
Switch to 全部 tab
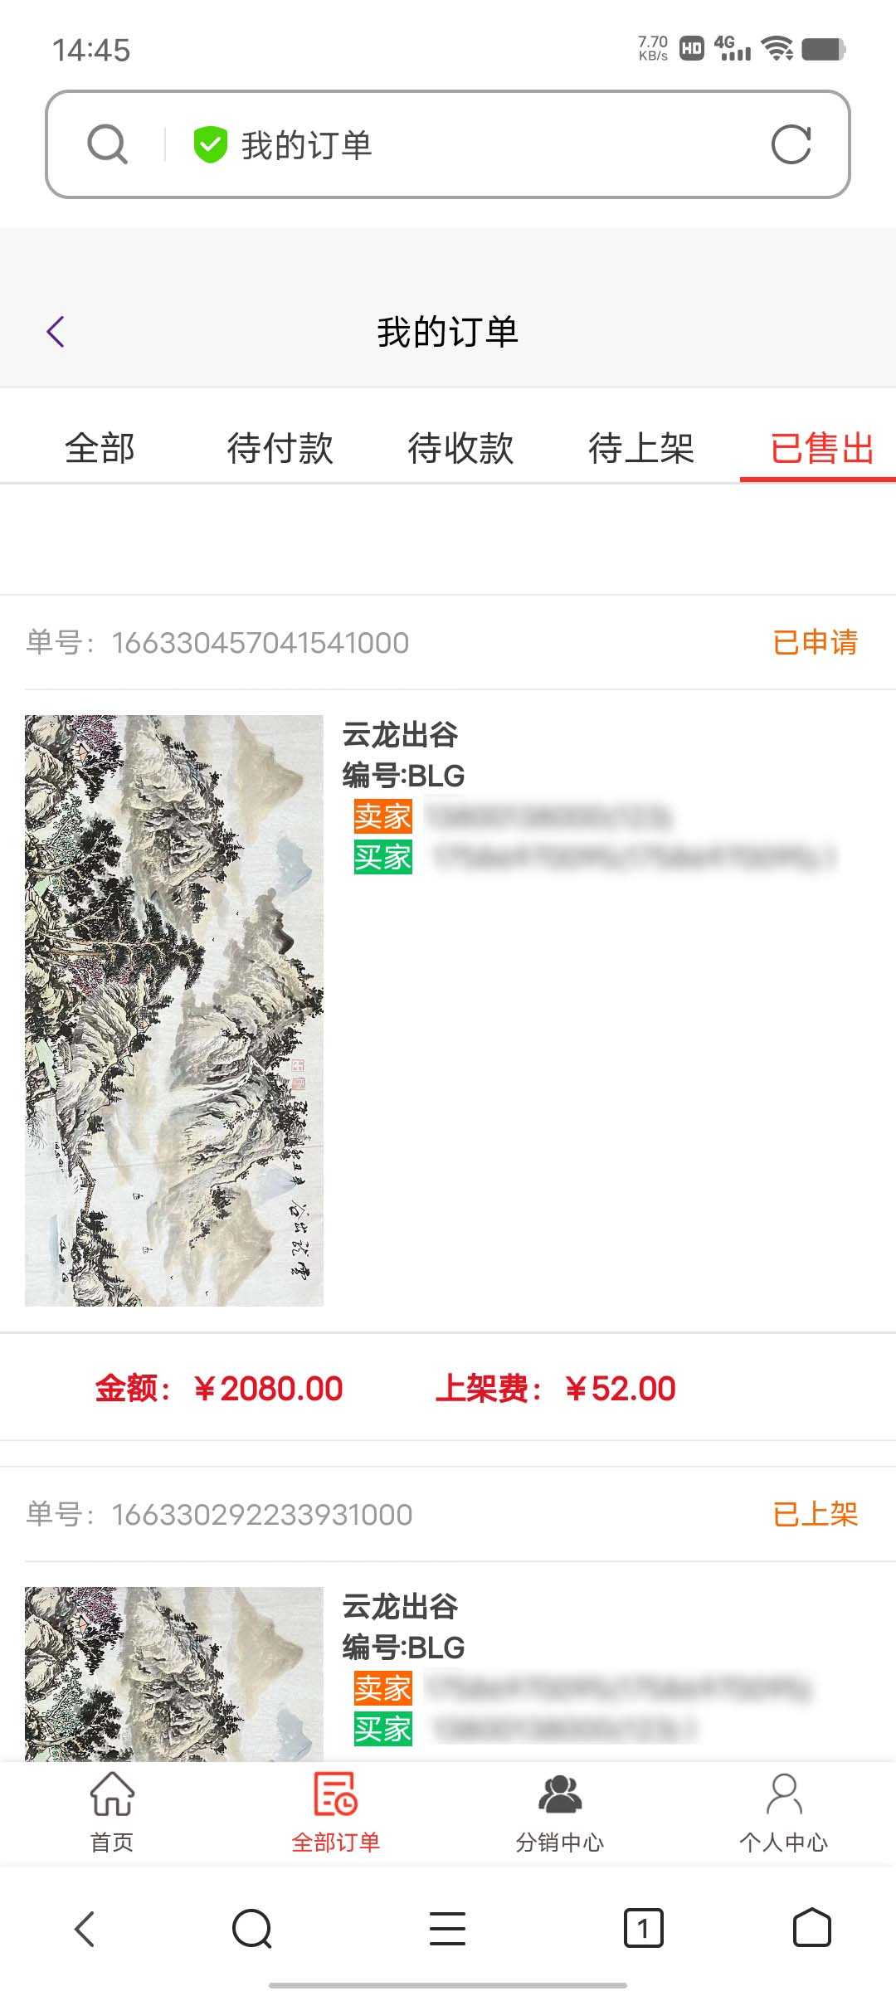click(x=100, y=449)
